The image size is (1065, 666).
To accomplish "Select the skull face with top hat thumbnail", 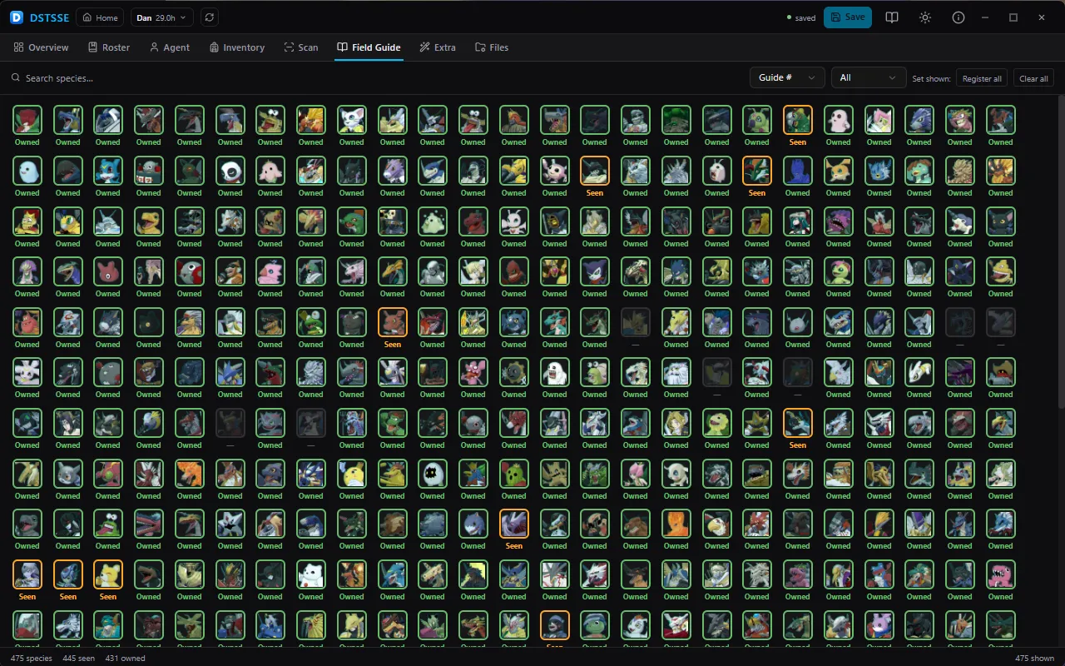I will (391, 221).
